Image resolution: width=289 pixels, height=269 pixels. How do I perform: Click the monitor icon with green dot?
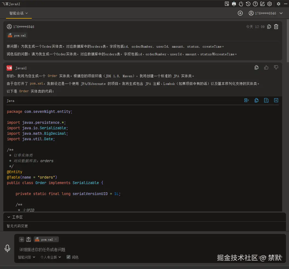click(234, 4)
